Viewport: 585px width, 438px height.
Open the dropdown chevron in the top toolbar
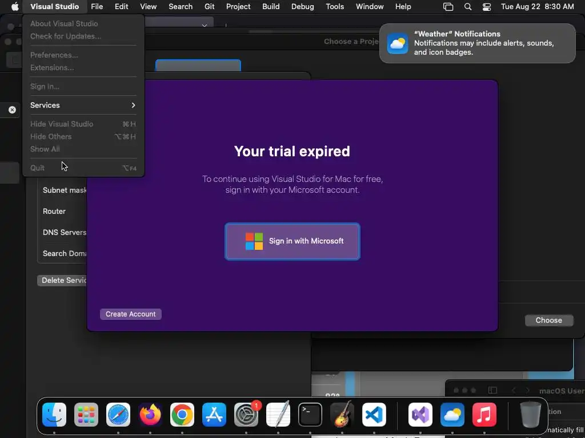pyautogui.click(x=205, y=25)
